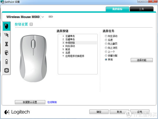Screen dimensions: 158x119
Task: Click the 恢复默认设置 button
Action: pyautogui.click(x=30, y=102)
